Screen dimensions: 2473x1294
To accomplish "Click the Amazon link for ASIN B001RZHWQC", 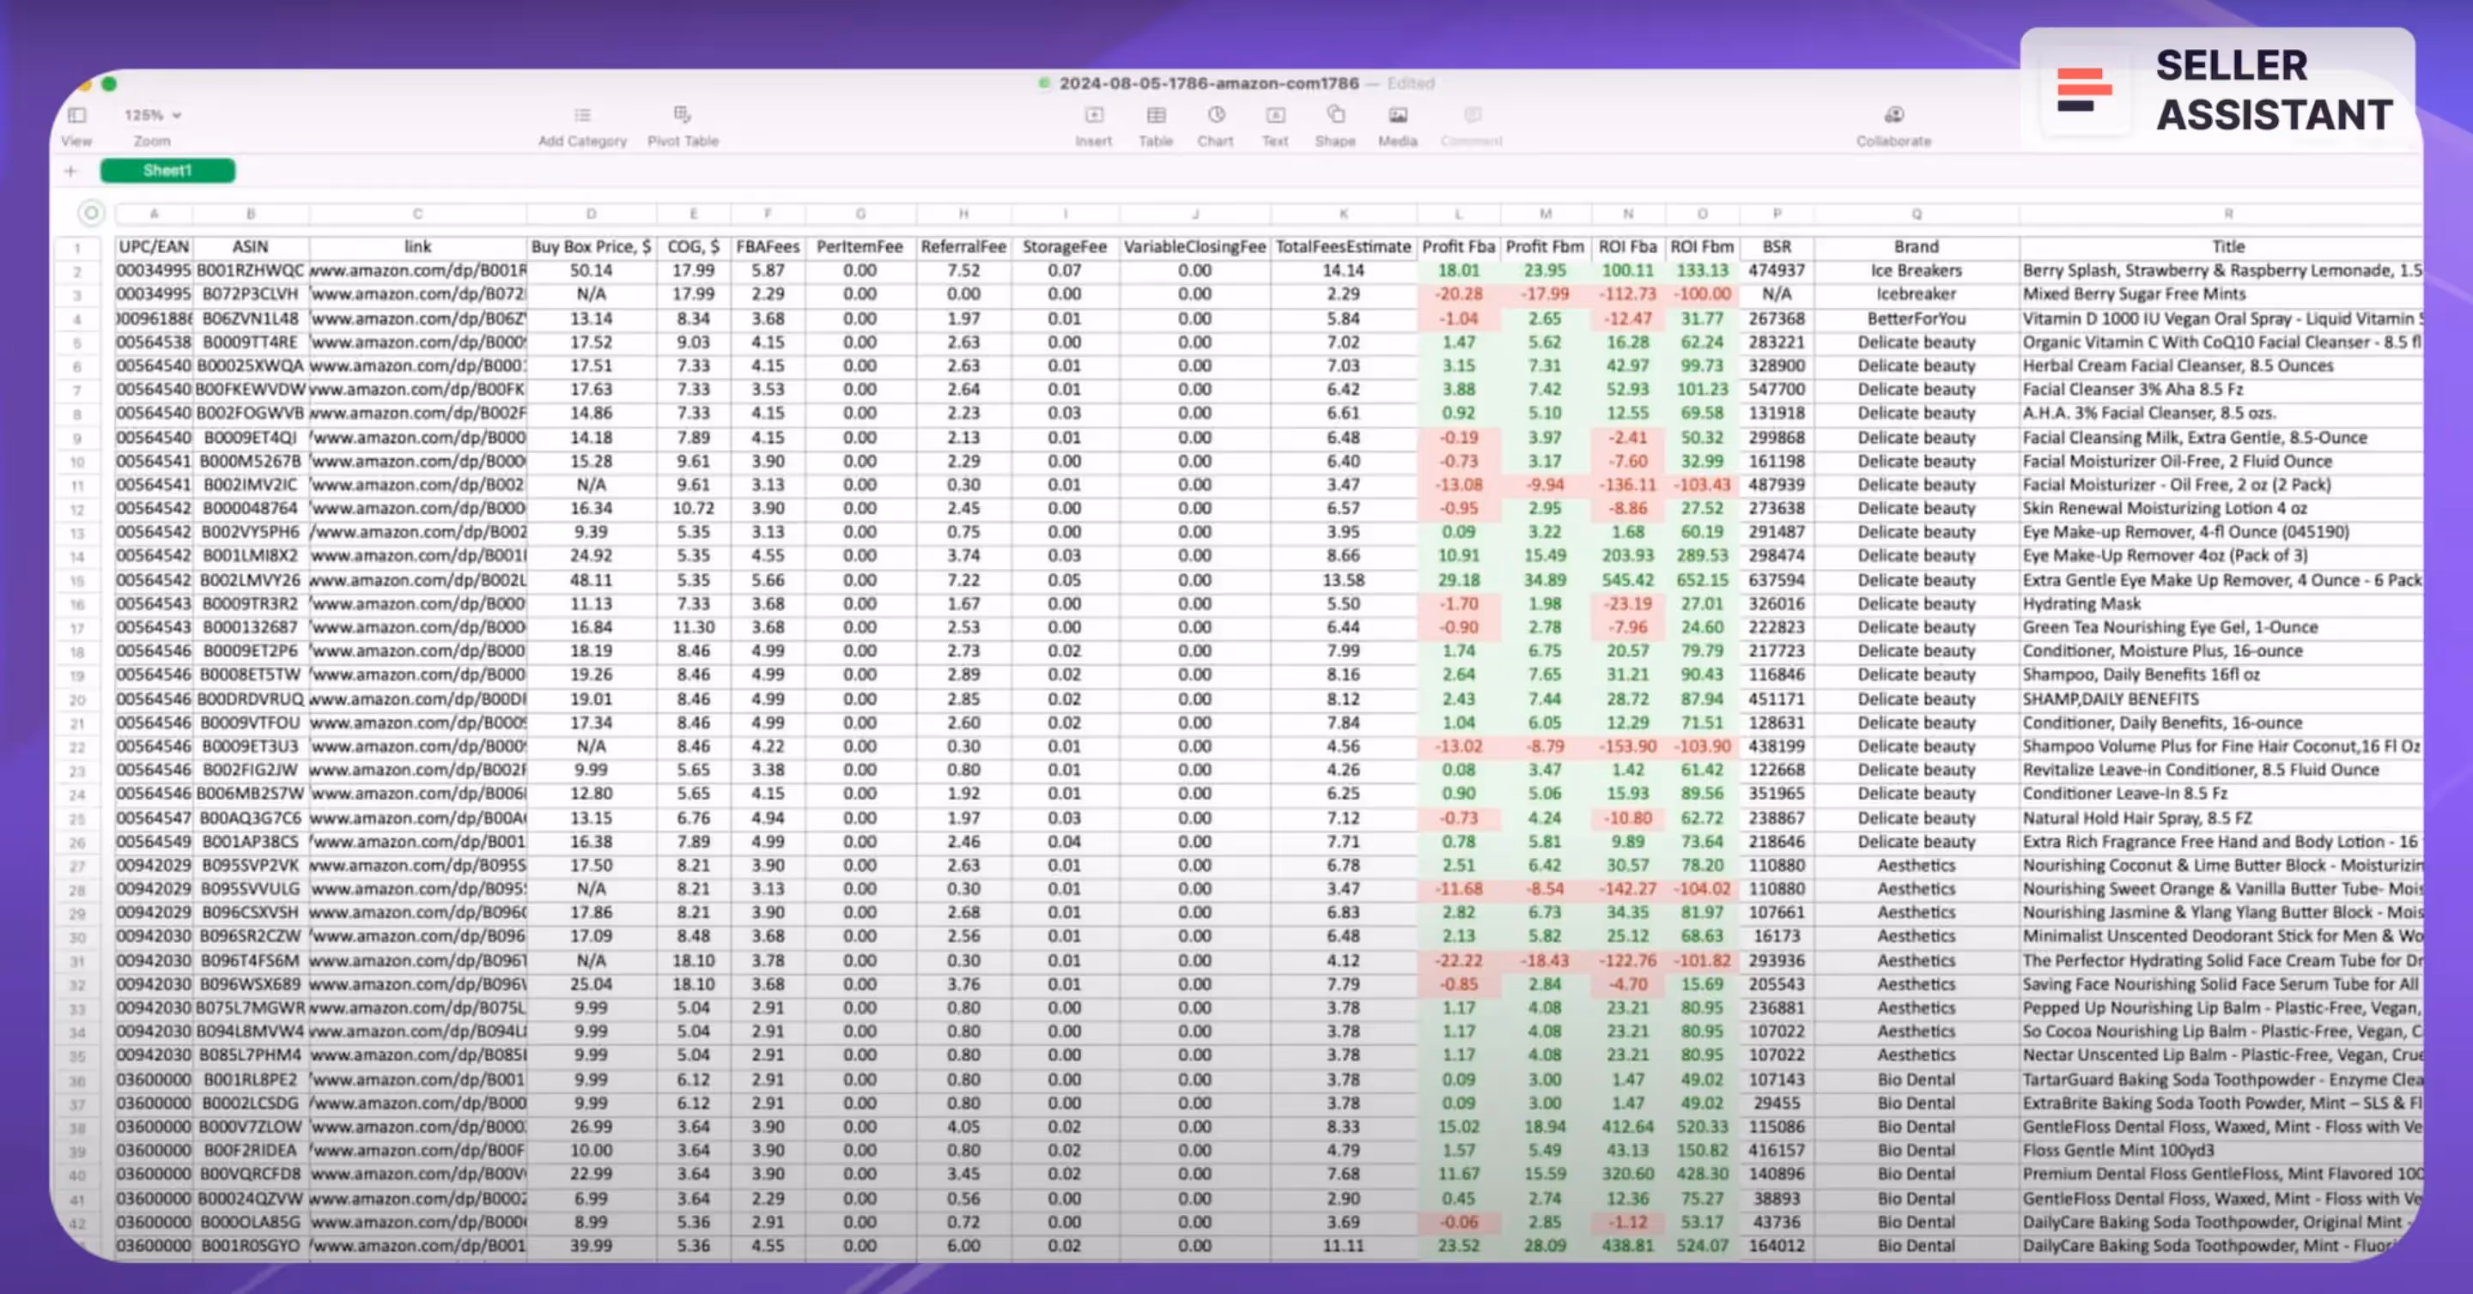I will 417,270.
